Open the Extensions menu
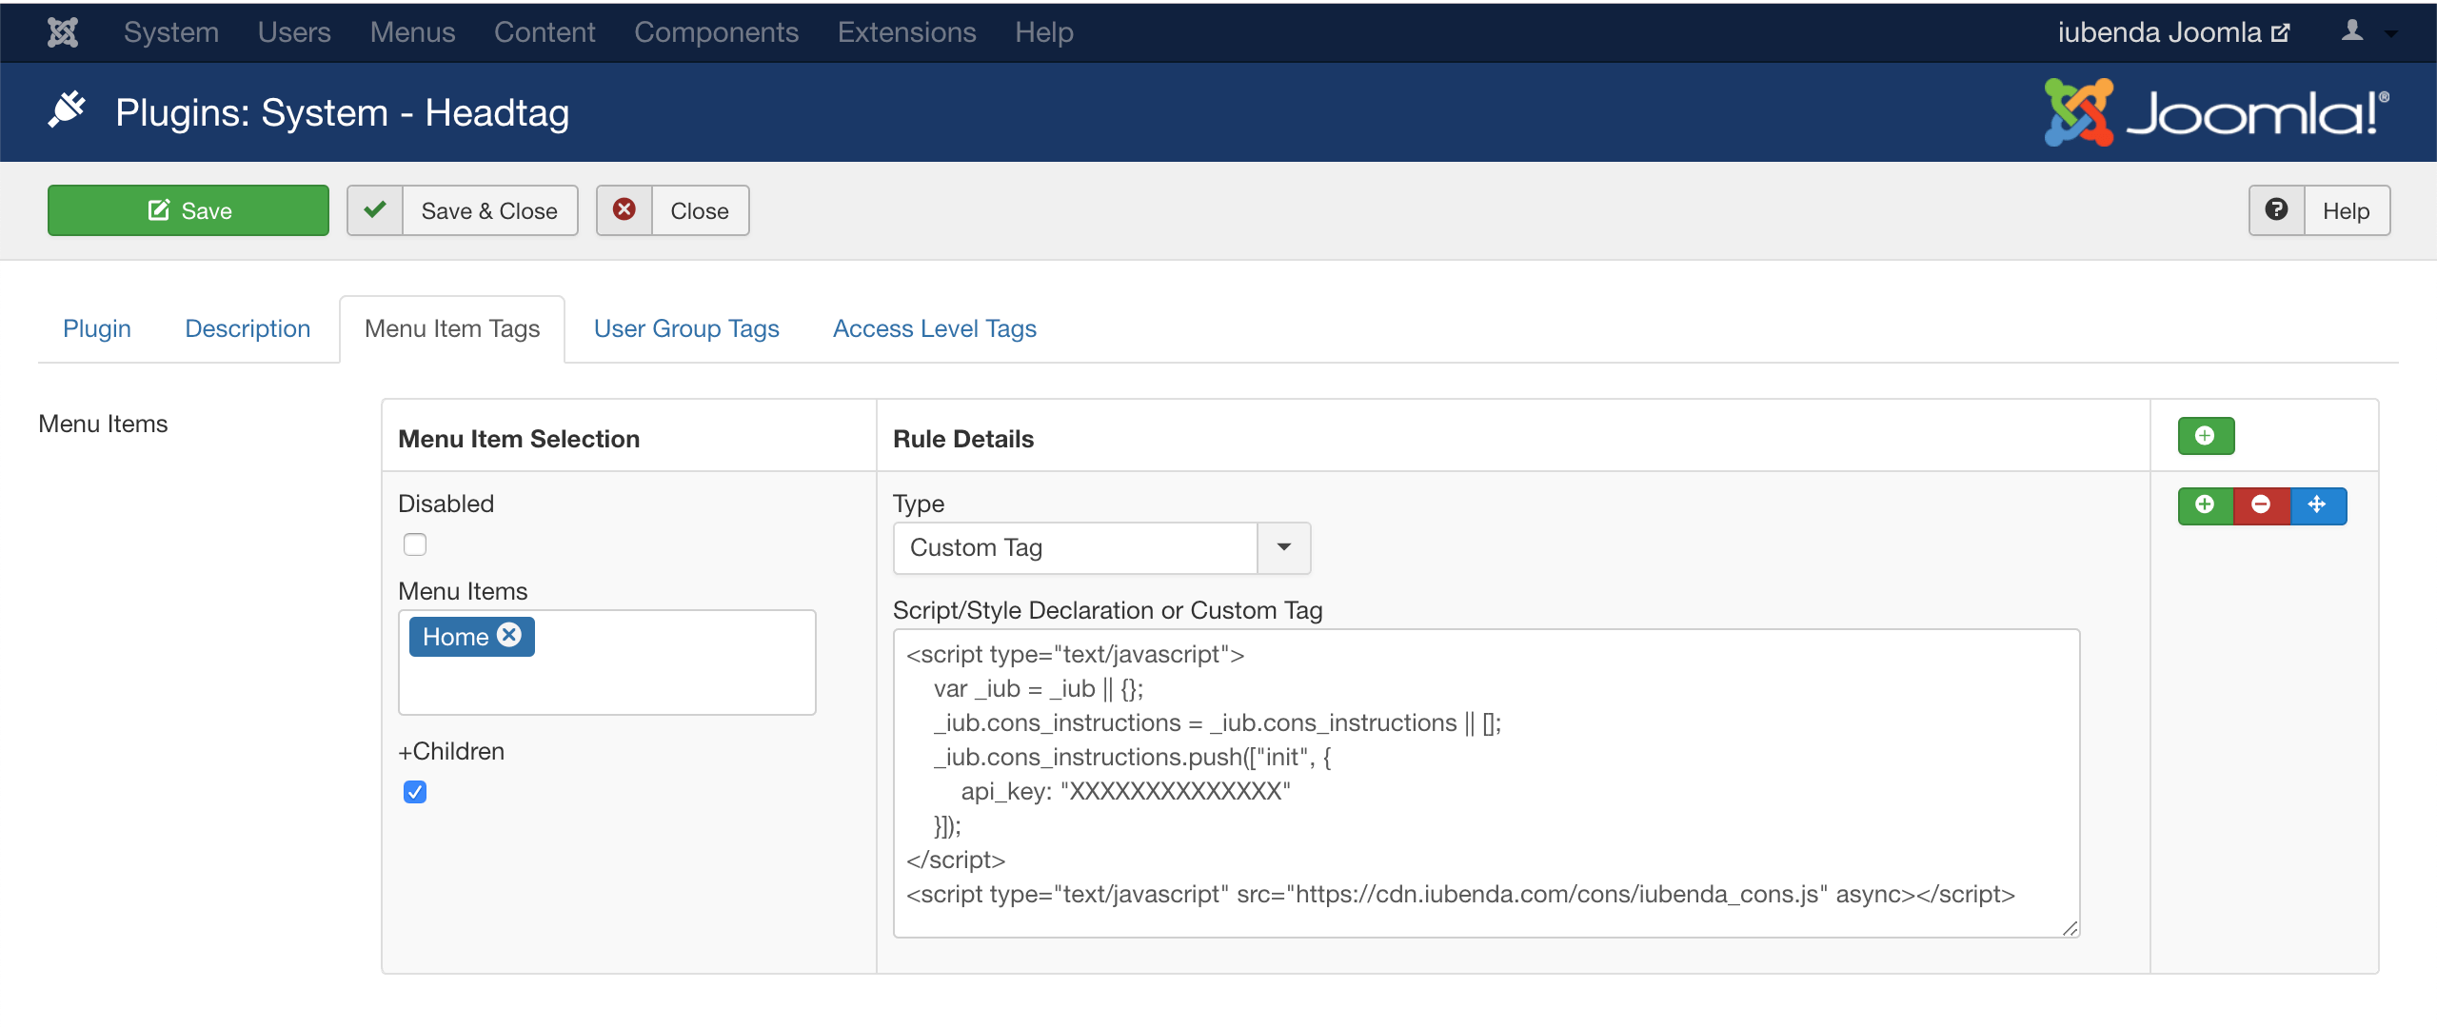This screenshot has width=2437, height=1028. [906, 31]
